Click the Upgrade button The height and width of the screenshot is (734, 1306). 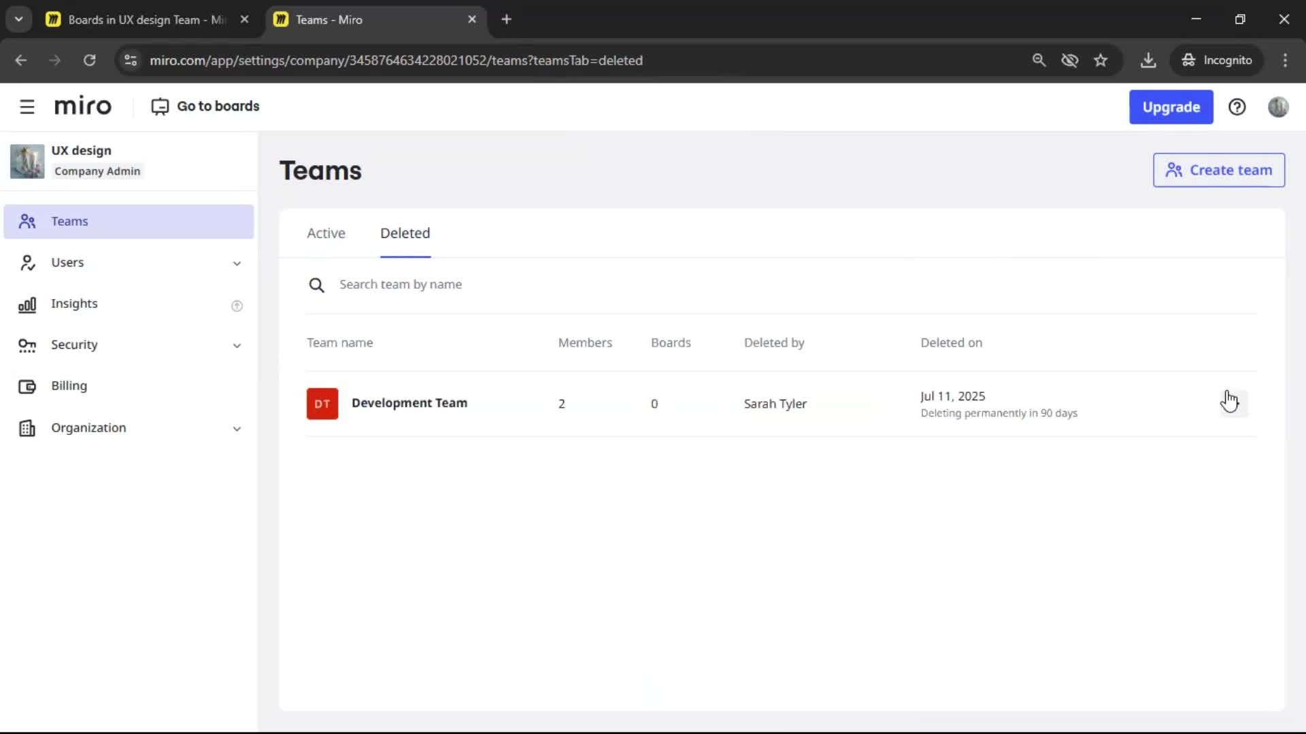tap(1171, 107)
